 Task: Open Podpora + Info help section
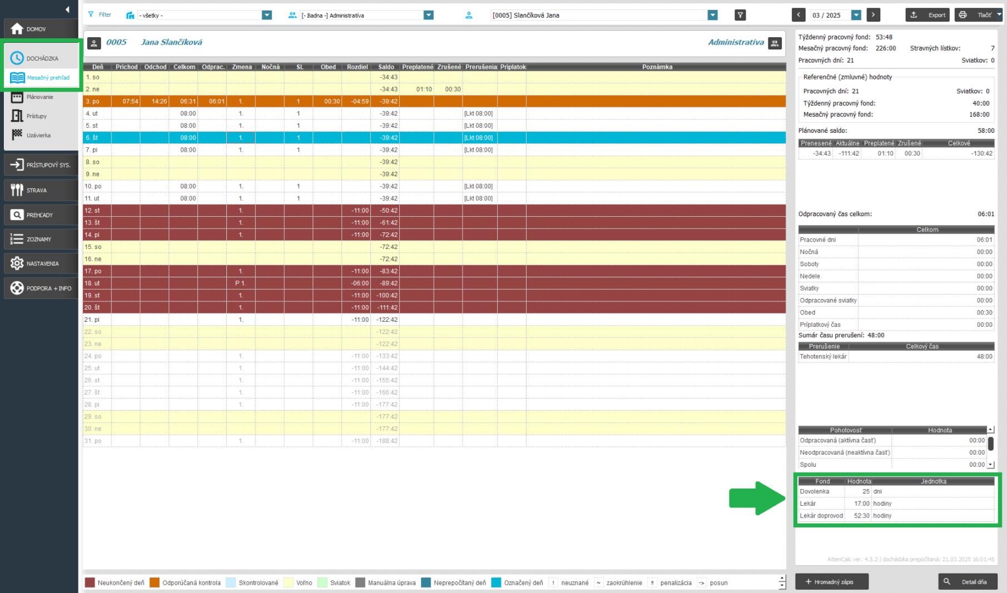(x=41, y=288)
